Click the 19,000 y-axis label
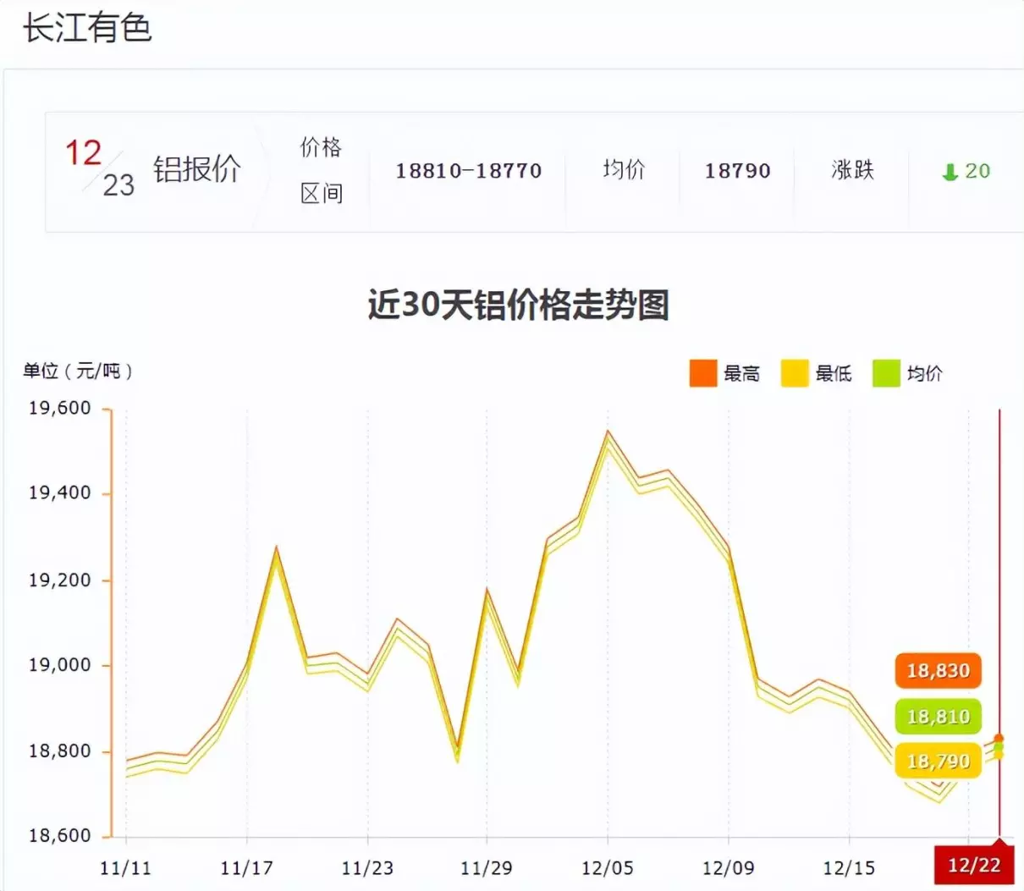The image size is (1024, 891). tap(59, 665)
